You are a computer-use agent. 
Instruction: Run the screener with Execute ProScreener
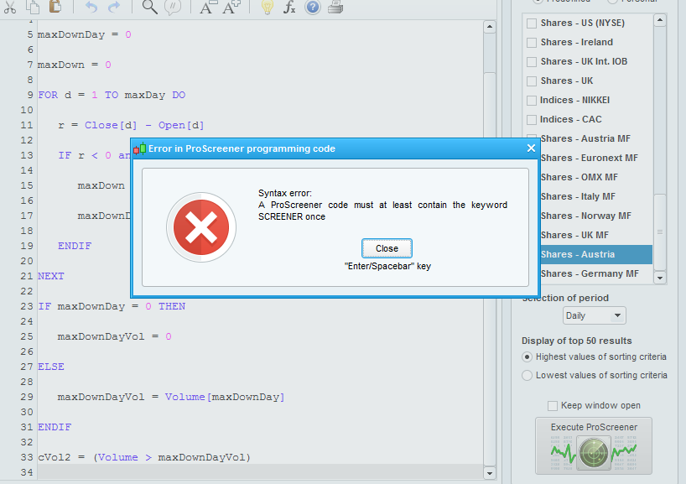(594, 445)
